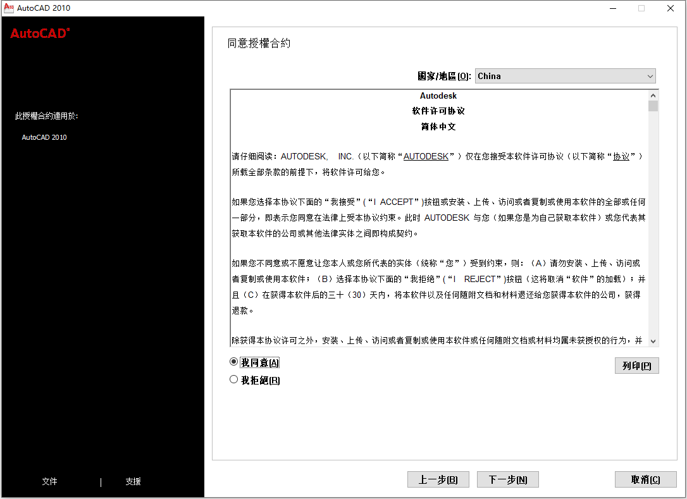Click the AutoCAD 2010 product entry
The height and width of the screenshot is (499, 687).
[44, 137]
